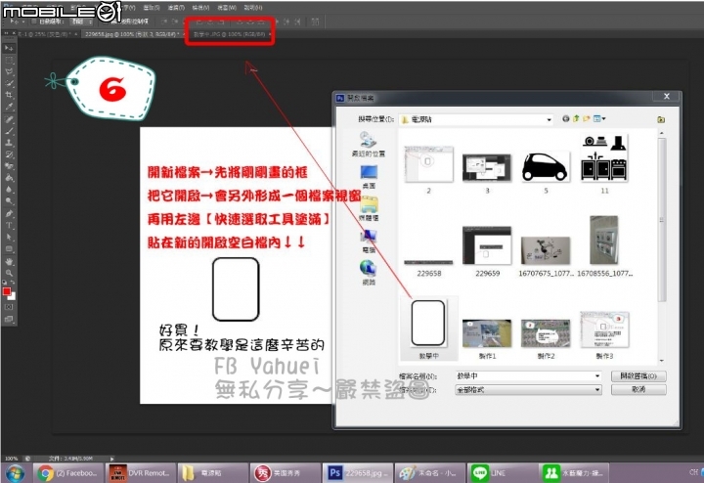This screenshot has width=704, height=483.
Task: Expand the look-in folder dropdown
Action: [x=549, y=119]
